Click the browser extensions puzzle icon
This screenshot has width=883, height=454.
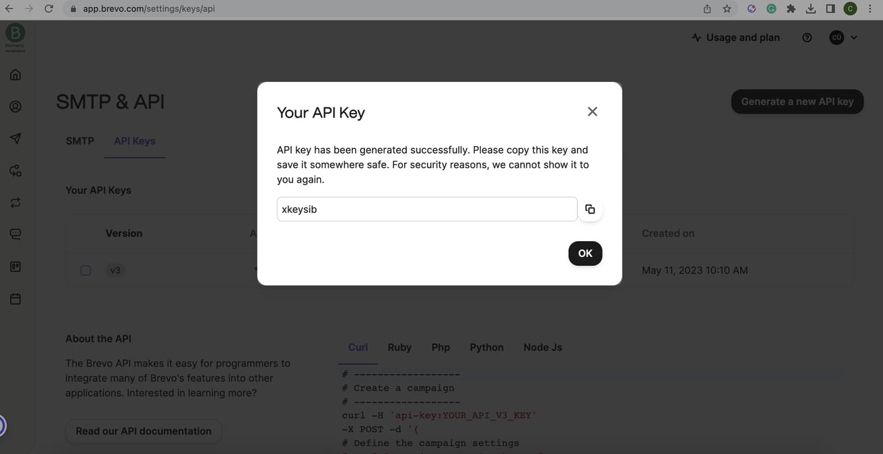point(791,8)
